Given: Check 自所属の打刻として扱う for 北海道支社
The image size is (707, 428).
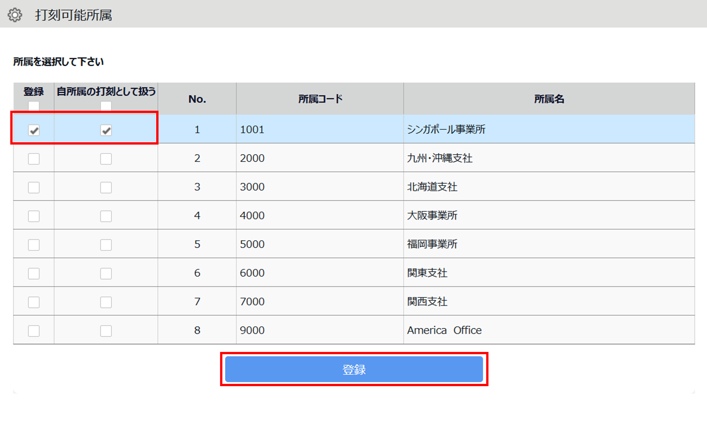Looking at the screenshot, I should coord(106,188).
